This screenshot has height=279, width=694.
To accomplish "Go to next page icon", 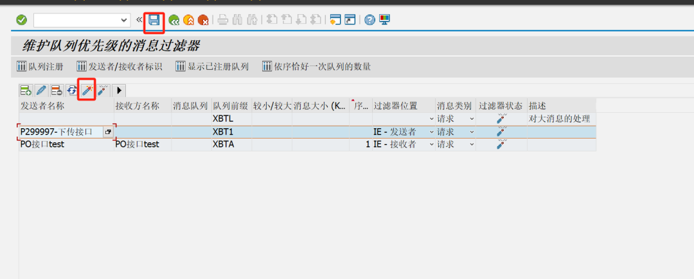I will pyautogui.click(x=301, y=20).
